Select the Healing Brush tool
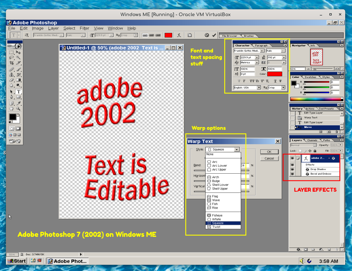The image size is (352, 271). [x=12, y=69]
